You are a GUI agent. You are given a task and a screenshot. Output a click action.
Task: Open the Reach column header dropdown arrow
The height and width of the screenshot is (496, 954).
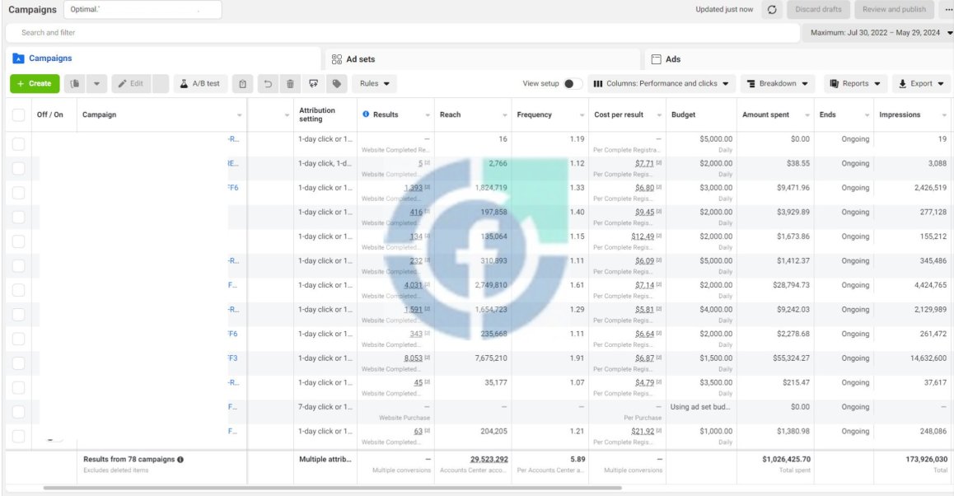tap(504, 115)
